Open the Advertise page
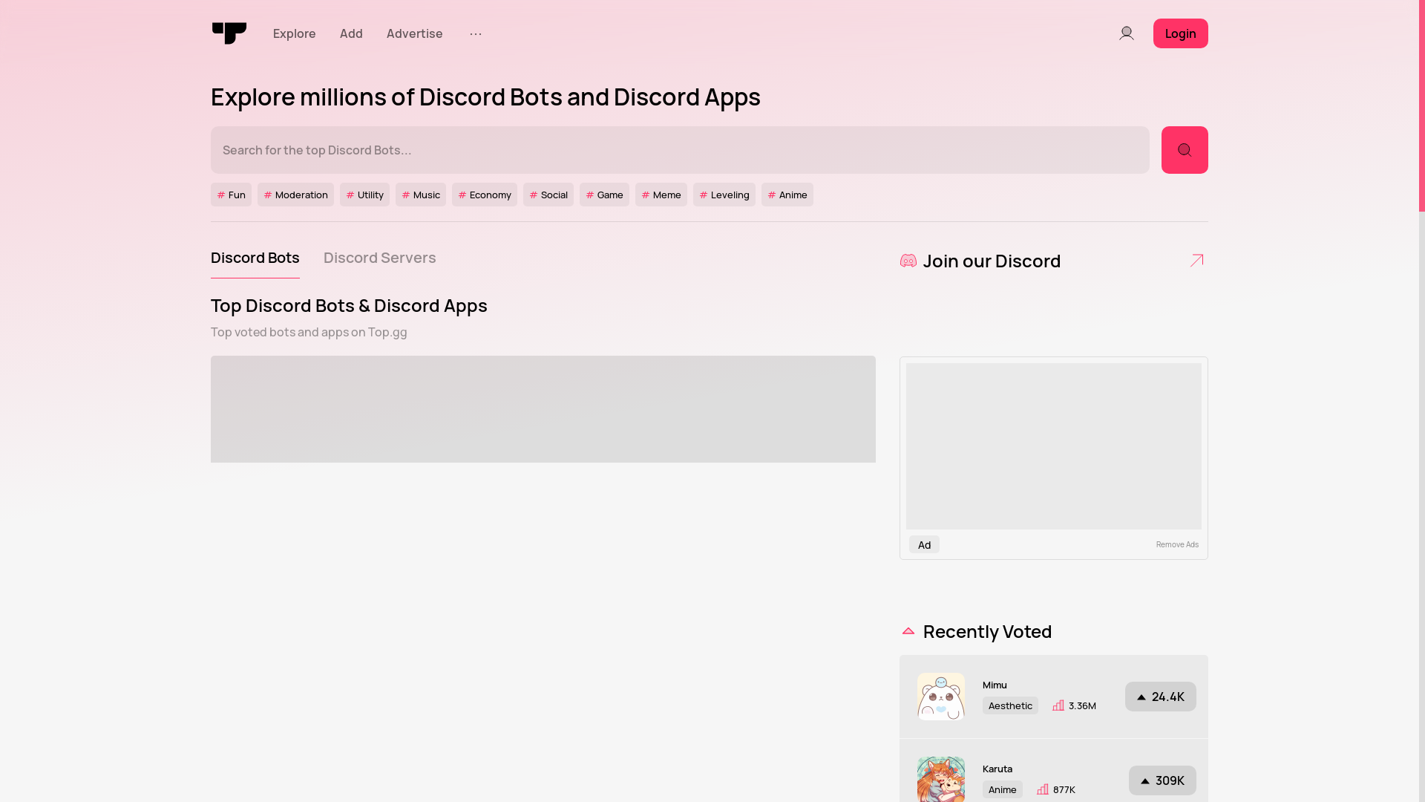The width and height of the screenshot is (1425, 802). coord(414,33)
